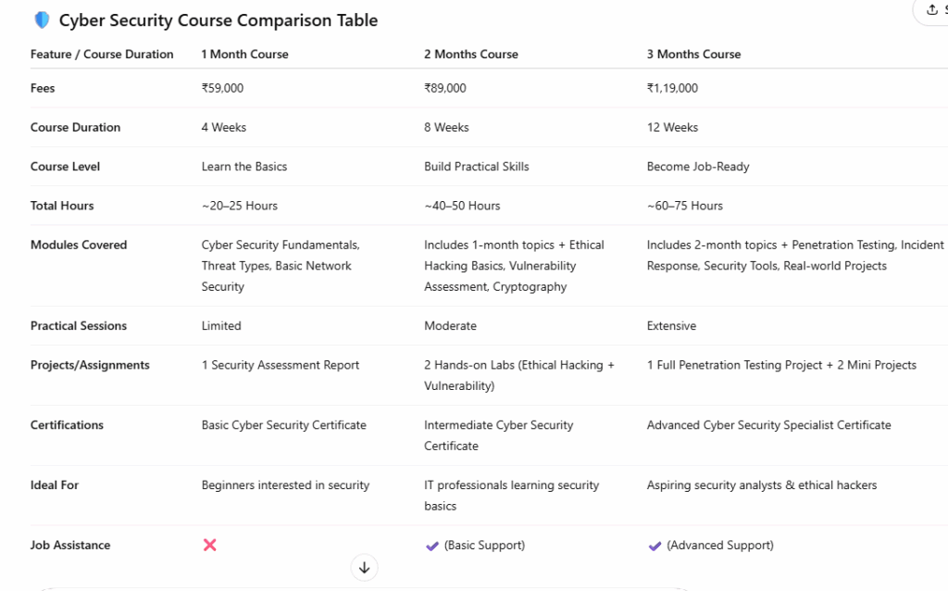The height and width of the screenshot is (591, 948).
Task: Click the Become Job-Ready cell
Action: tap(698, 167)
